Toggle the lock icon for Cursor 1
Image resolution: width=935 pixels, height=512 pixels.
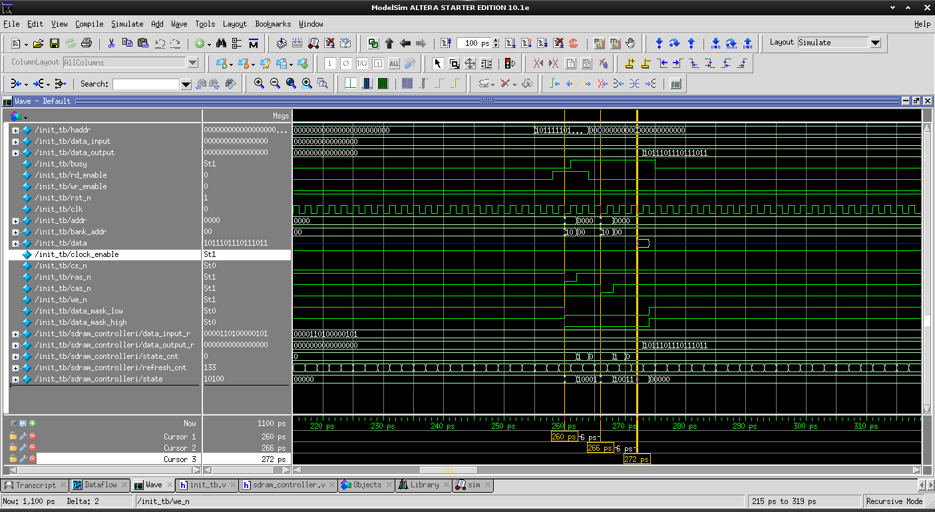coord(13,436)
